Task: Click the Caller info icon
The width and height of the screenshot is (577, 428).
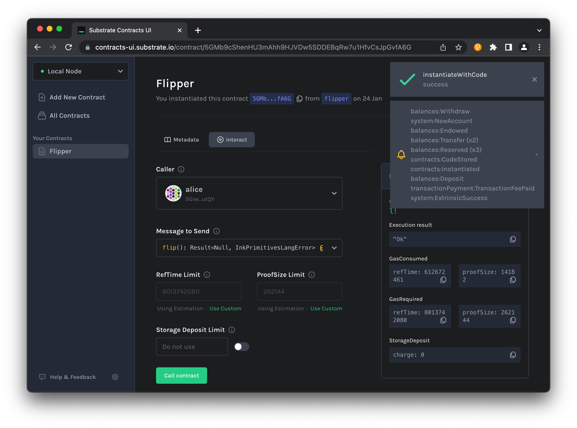Action: (x=181, y=169)
